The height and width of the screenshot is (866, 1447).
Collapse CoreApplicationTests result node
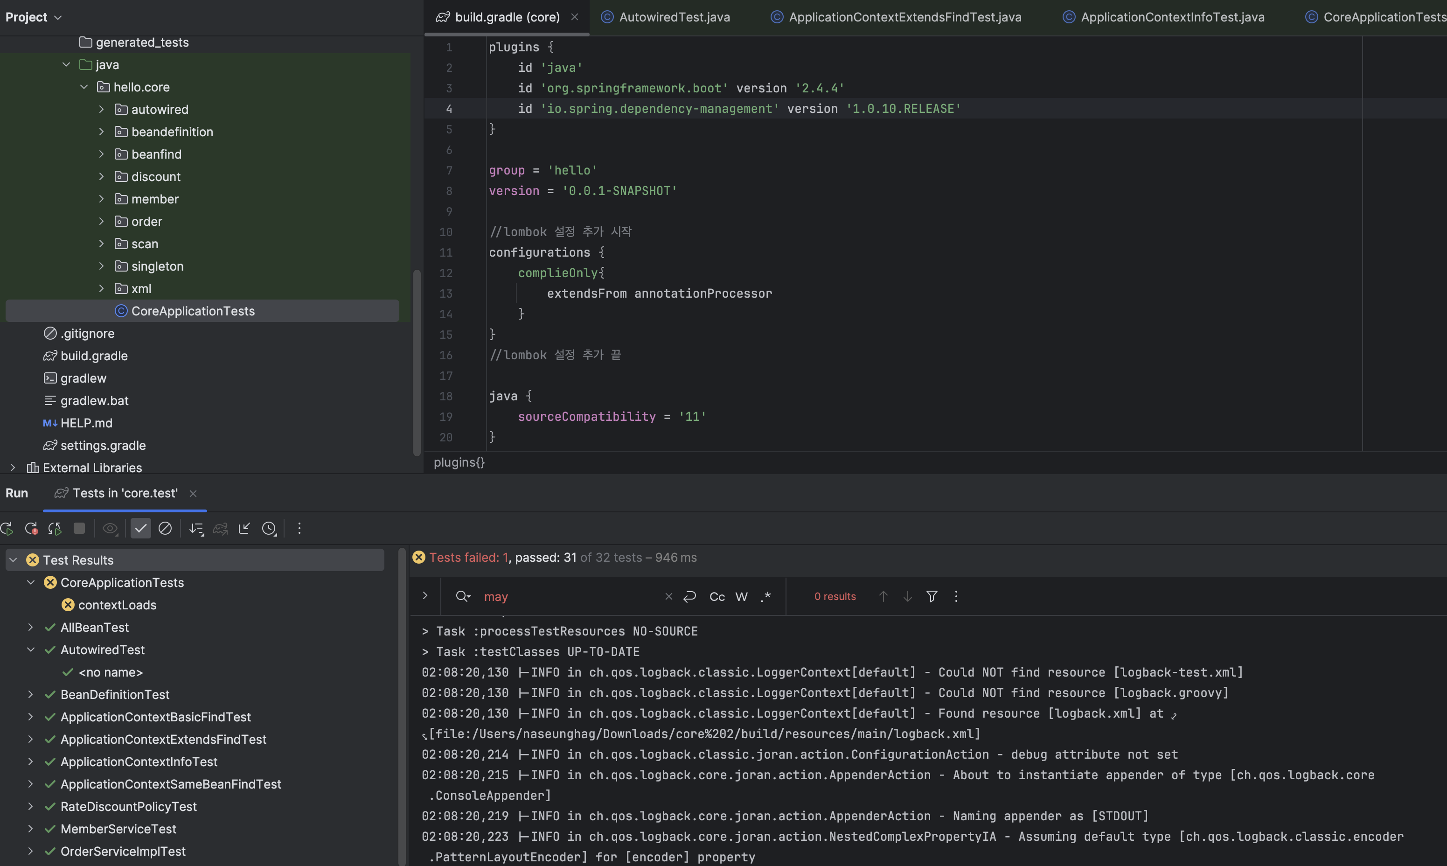(x=31, y=582)
